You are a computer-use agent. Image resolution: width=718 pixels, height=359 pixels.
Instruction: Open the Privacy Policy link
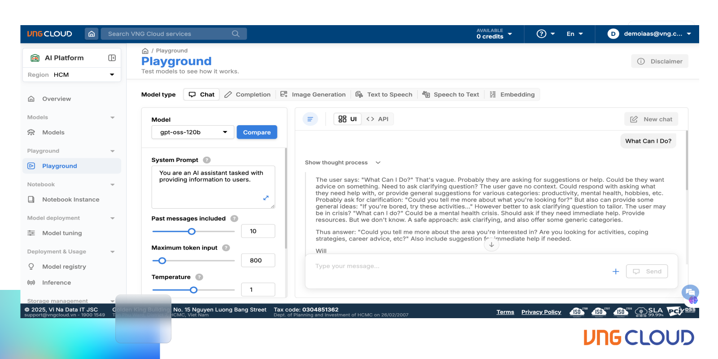[541, 312]
